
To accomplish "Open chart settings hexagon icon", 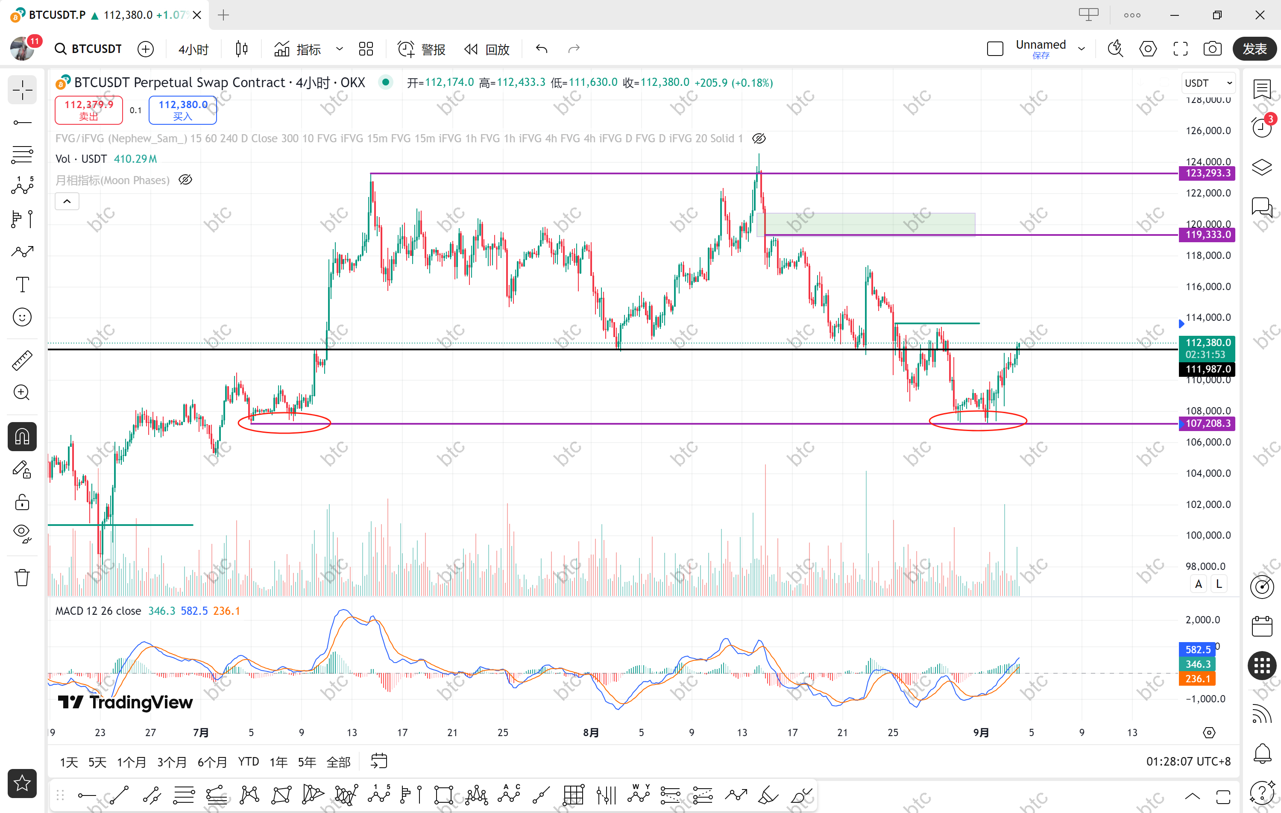I will click(x=1148, y=49).
